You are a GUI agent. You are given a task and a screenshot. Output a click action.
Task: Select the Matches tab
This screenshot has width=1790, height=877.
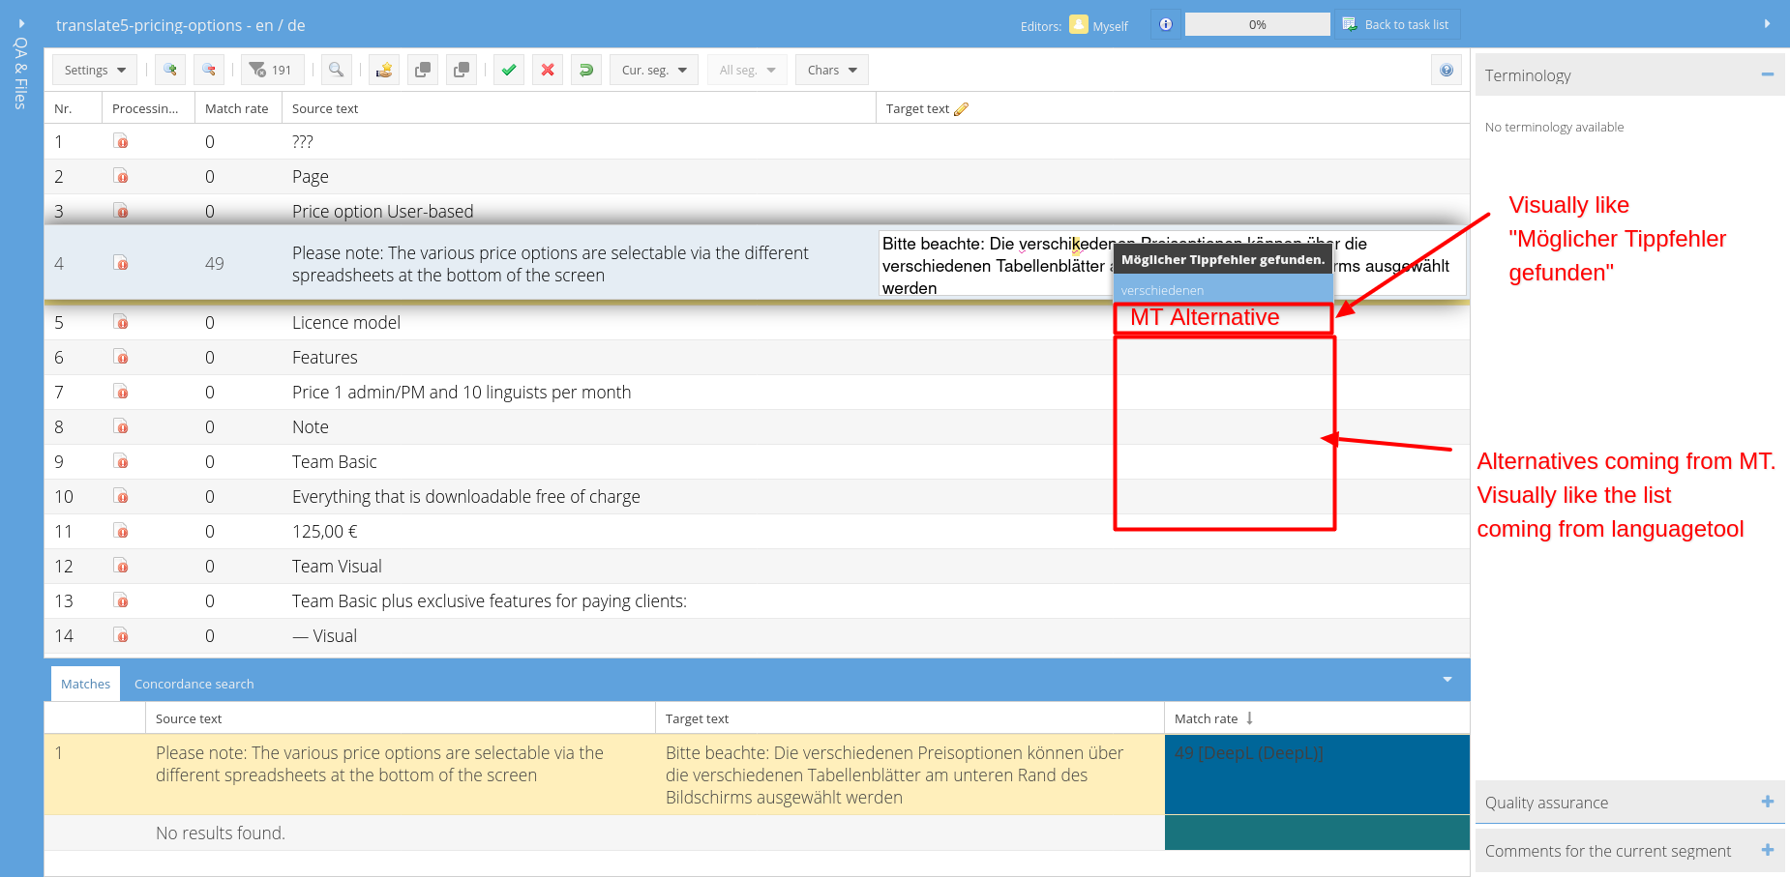point(85,684)
